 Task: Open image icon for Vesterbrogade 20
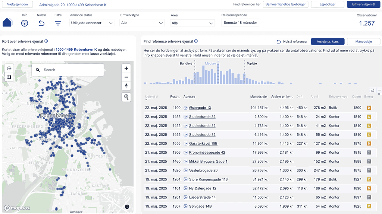point(186,170)
